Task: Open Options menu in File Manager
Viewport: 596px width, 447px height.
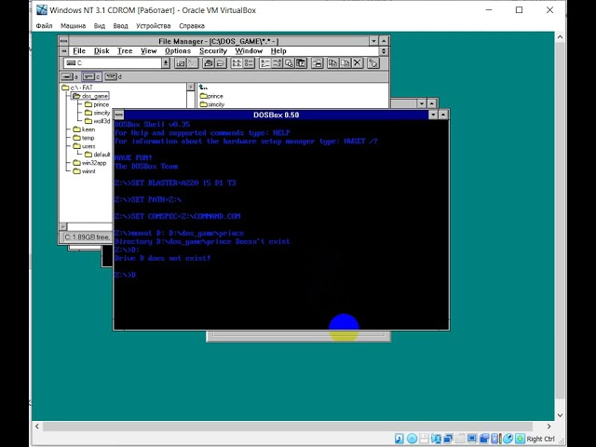Action: tap(178, 51)
